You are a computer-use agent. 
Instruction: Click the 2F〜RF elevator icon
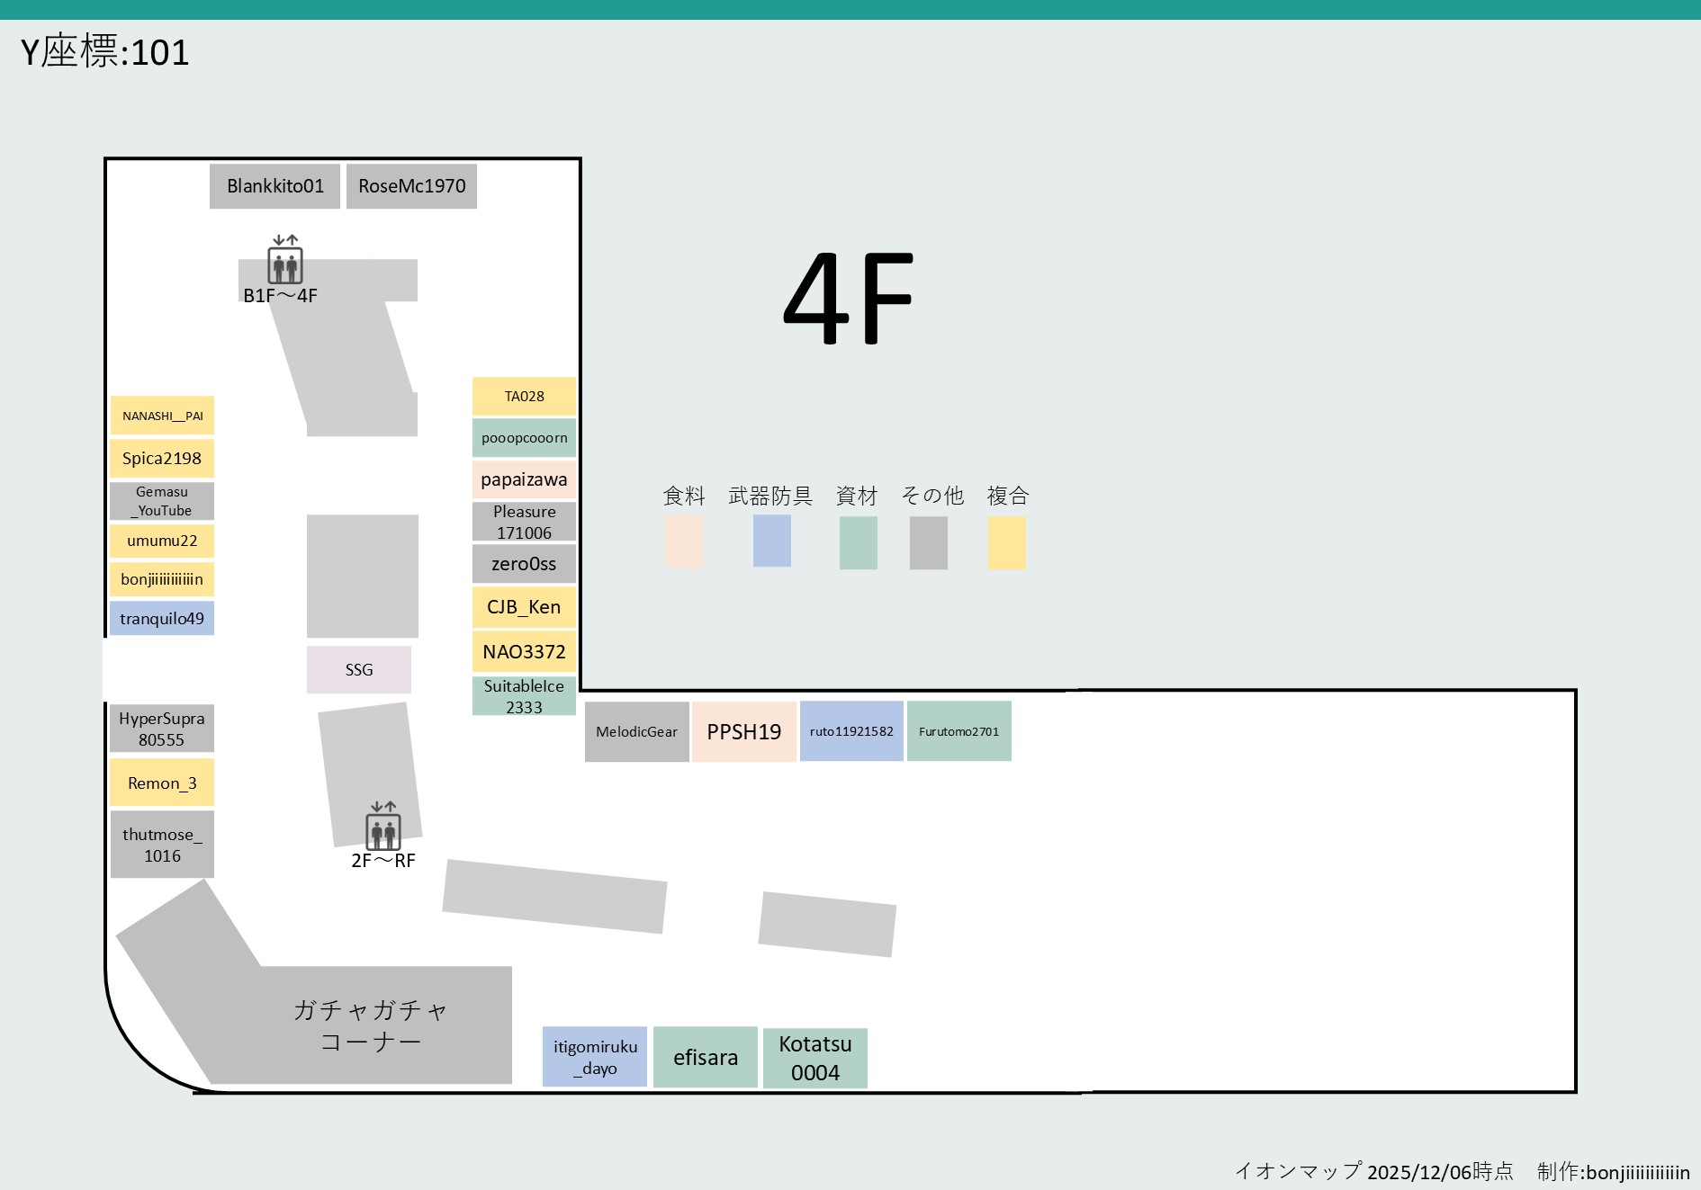[382, 832]
